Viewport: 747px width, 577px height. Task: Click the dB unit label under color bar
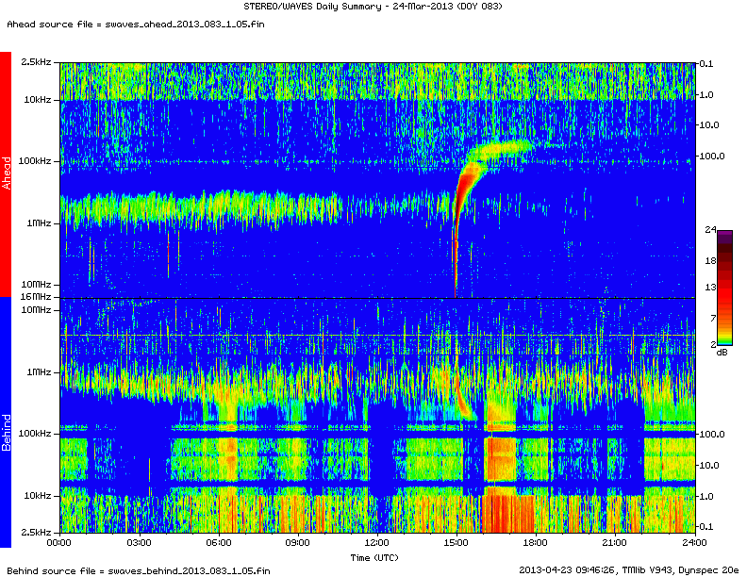[x=722, y=352]
